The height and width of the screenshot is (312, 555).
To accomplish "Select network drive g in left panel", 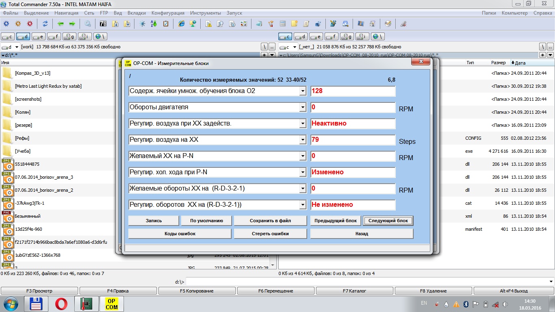I will (69, 37).
